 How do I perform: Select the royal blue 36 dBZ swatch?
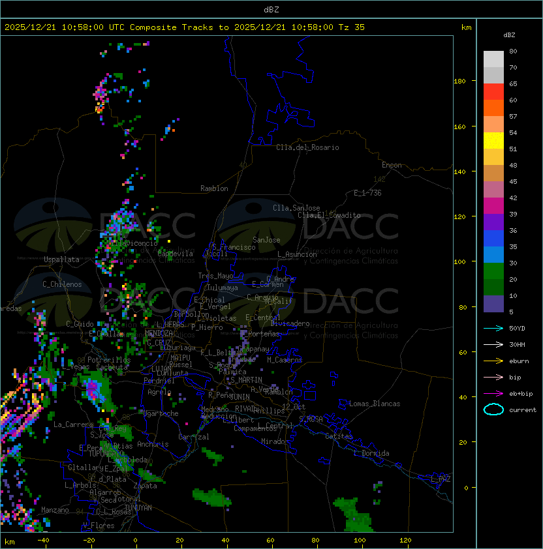point(493,239)
